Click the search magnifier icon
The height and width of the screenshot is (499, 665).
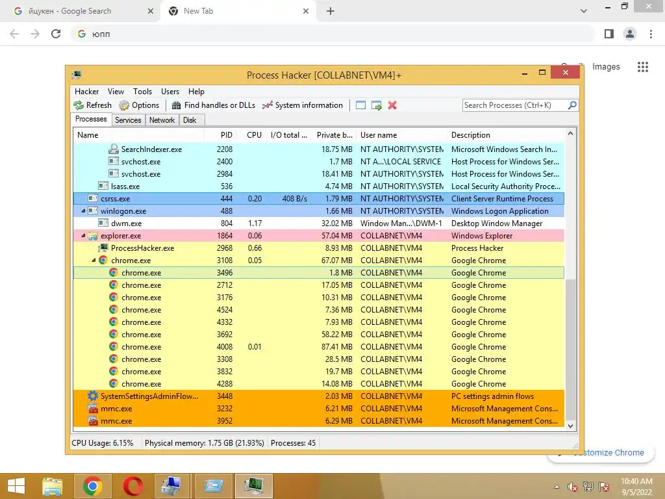tap(572, 105)
